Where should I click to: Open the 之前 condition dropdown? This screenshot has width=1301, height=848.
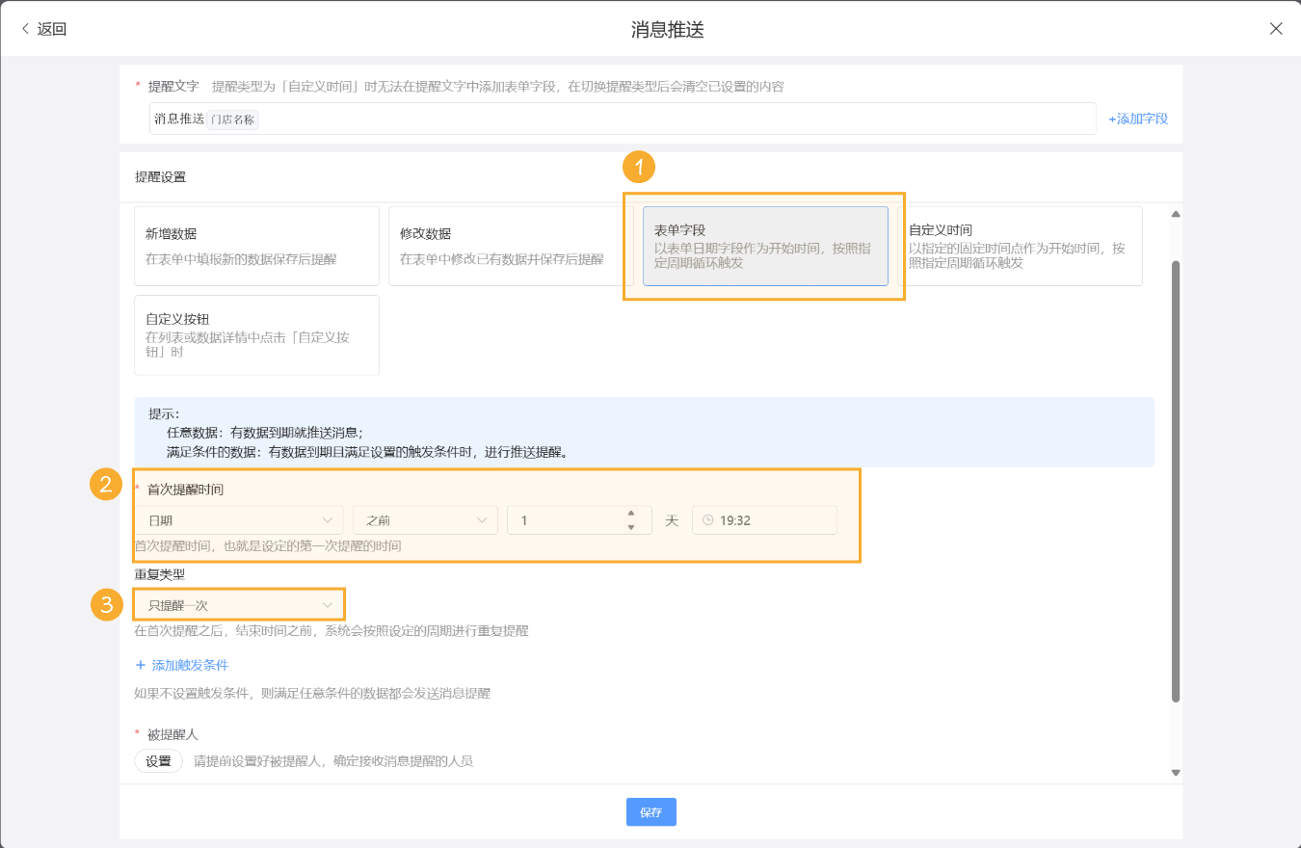[x=424, y=519]
